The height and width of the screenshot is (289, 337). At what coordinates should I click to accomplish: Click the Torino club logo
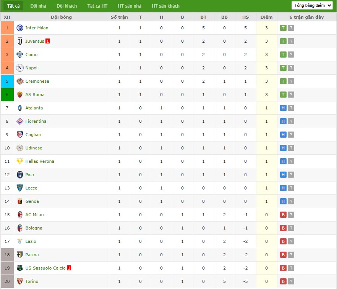20,281
